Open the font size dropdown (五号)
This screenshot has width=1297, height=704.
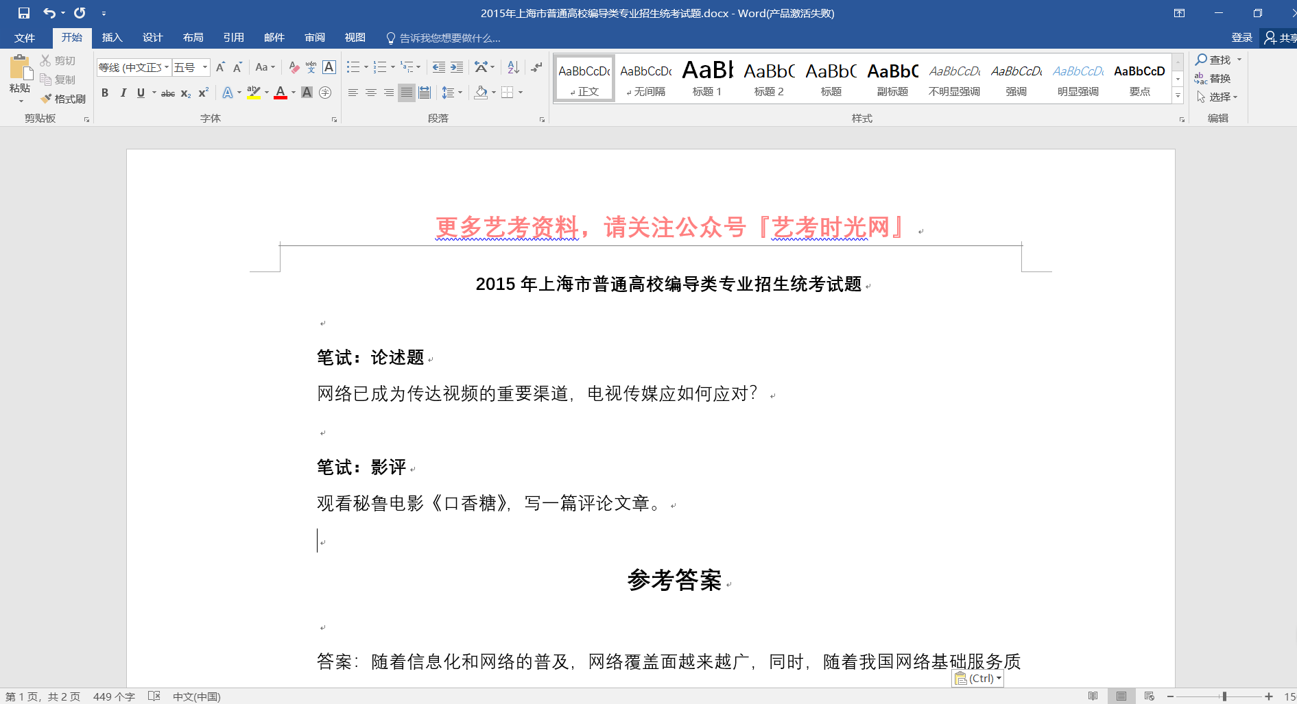pos(205,67)
